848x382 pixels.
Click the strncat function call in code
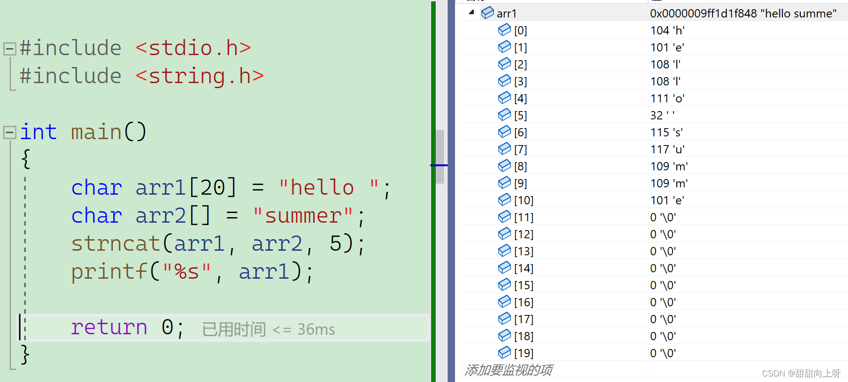[115, 243]
